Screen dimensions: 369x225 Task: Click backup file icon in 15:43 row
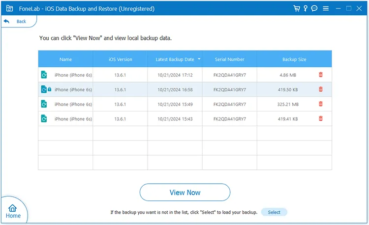[44, 118]
